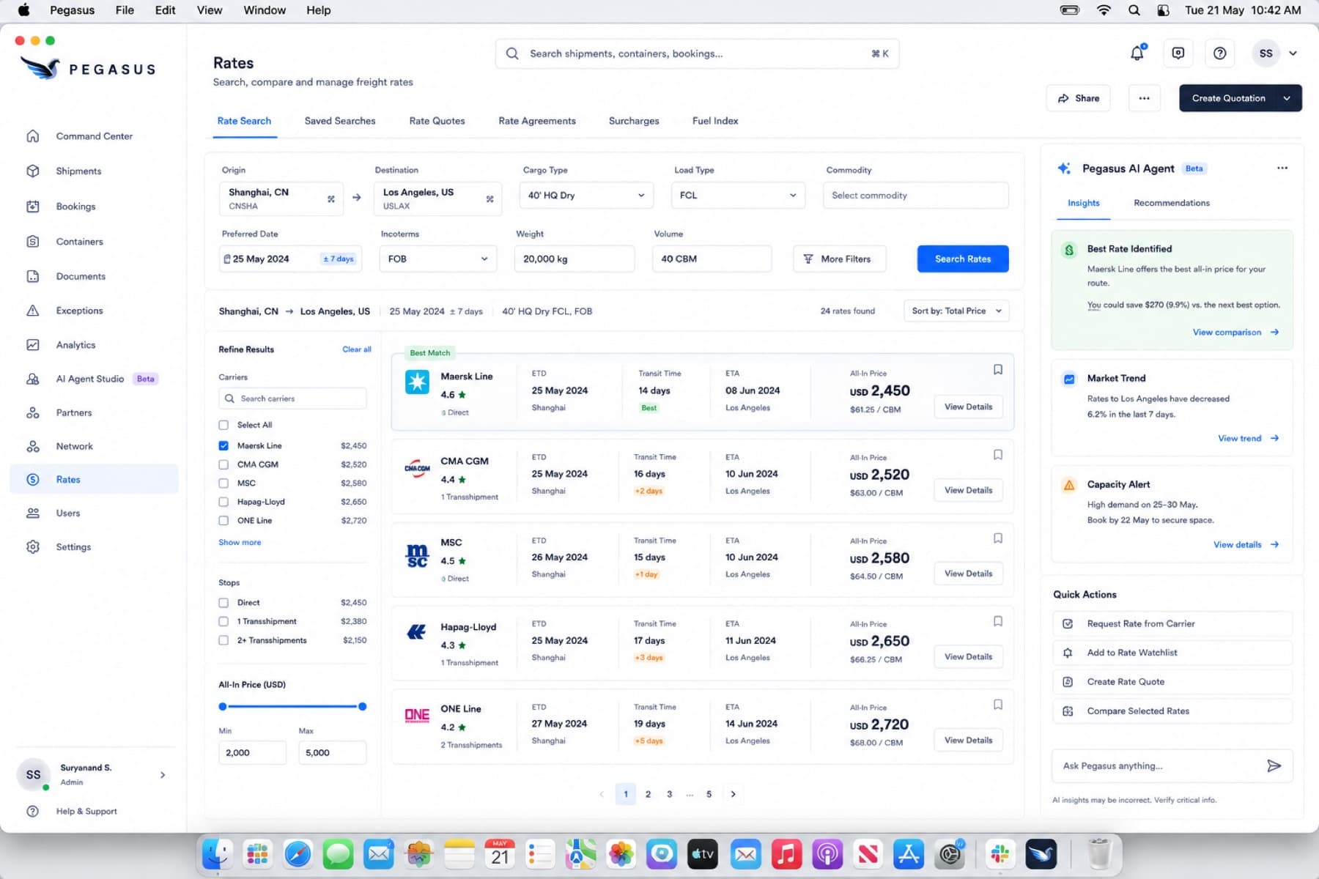The image size is (1319, 879).
Task: Open the notifications bell
Action: coord(1137,53)
